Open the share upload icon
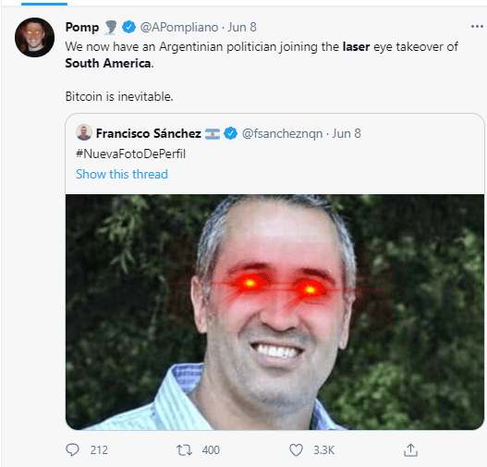This screenshot has height=467, width=487. (x=410, y=449)
